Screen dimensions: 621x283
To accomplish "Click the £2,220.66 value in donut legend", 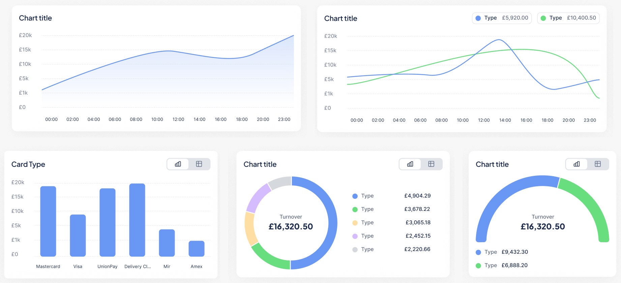I will point(417,249).
